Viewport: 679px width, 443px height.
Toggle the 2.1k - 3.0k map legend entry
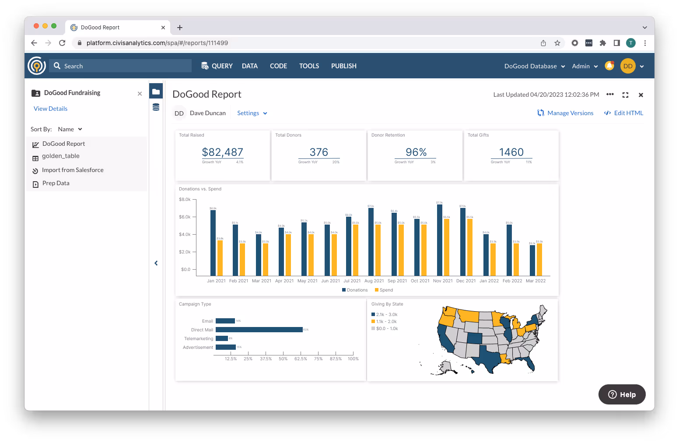(x=385, y=314)
